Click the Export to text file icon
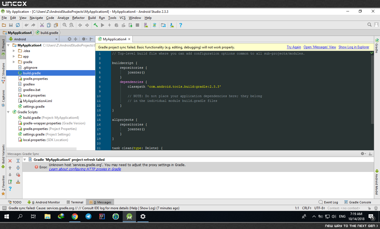Image resolution: width=380 pixels, height=229 pixels. pyautogui.click(x=10, y=182)
